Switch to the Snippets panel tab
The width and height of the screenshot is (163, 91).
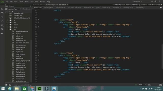click(x=12, y=6)
